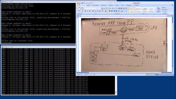This screenshot has height=99, width=176.
Task: Click the Shrink Font icon
Action: (104, 9)
